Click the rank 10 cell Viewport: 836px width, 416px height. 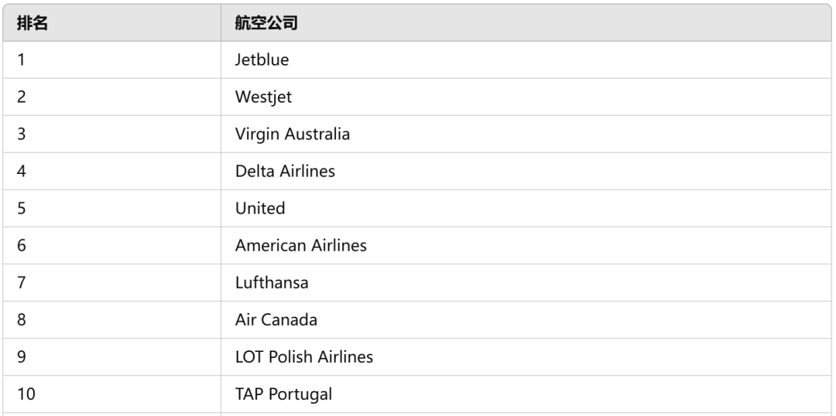pyautogui.click(x=111, y=394)
